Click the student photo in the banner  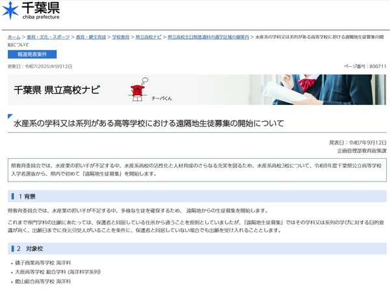pos(320,89)
